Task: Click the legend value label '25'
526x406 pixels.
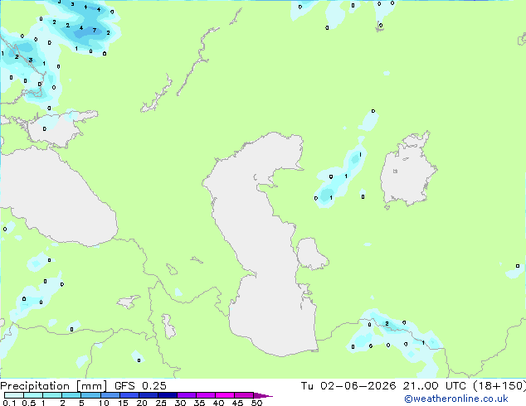Action: click(x=161, y=403)
